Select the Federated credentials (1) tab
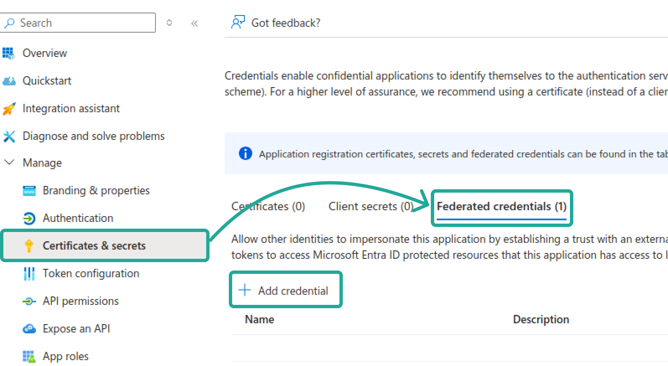Viewport: 668px width, 366px height. pos(501,206)
